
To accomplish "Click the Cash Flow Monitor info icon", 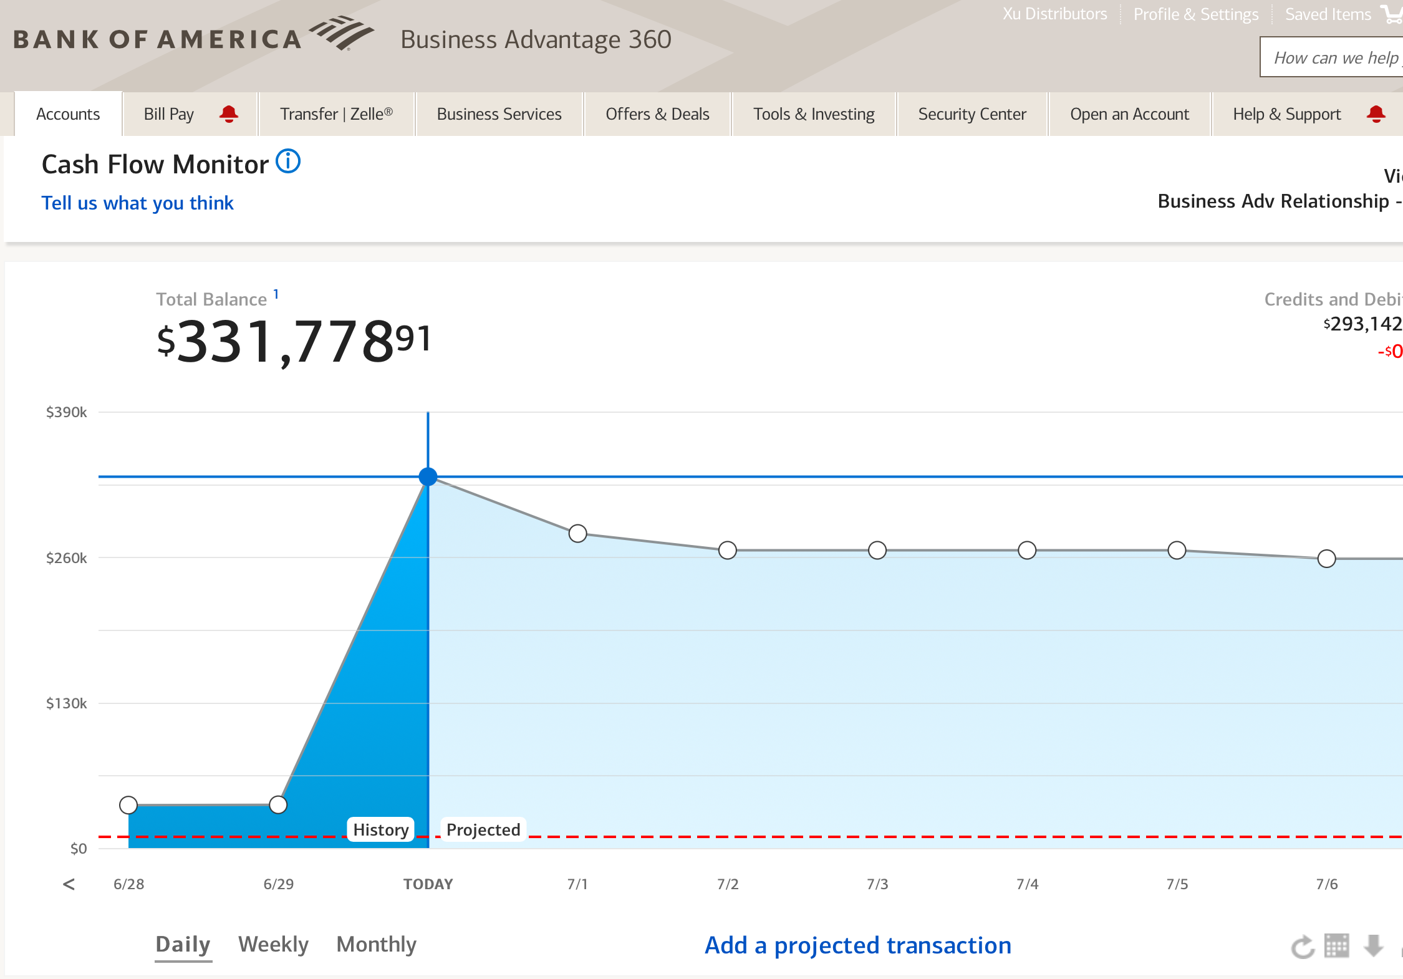I will click(288, 162).
